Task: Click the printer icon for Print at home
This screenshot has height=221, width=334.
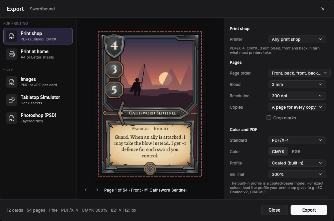Action: coord(12,54)
